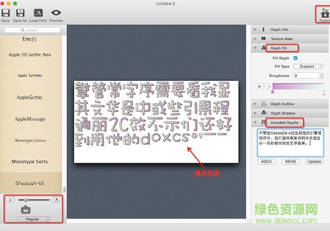
Task: Expand the Glyph Info section
Action: coord(255,30)
